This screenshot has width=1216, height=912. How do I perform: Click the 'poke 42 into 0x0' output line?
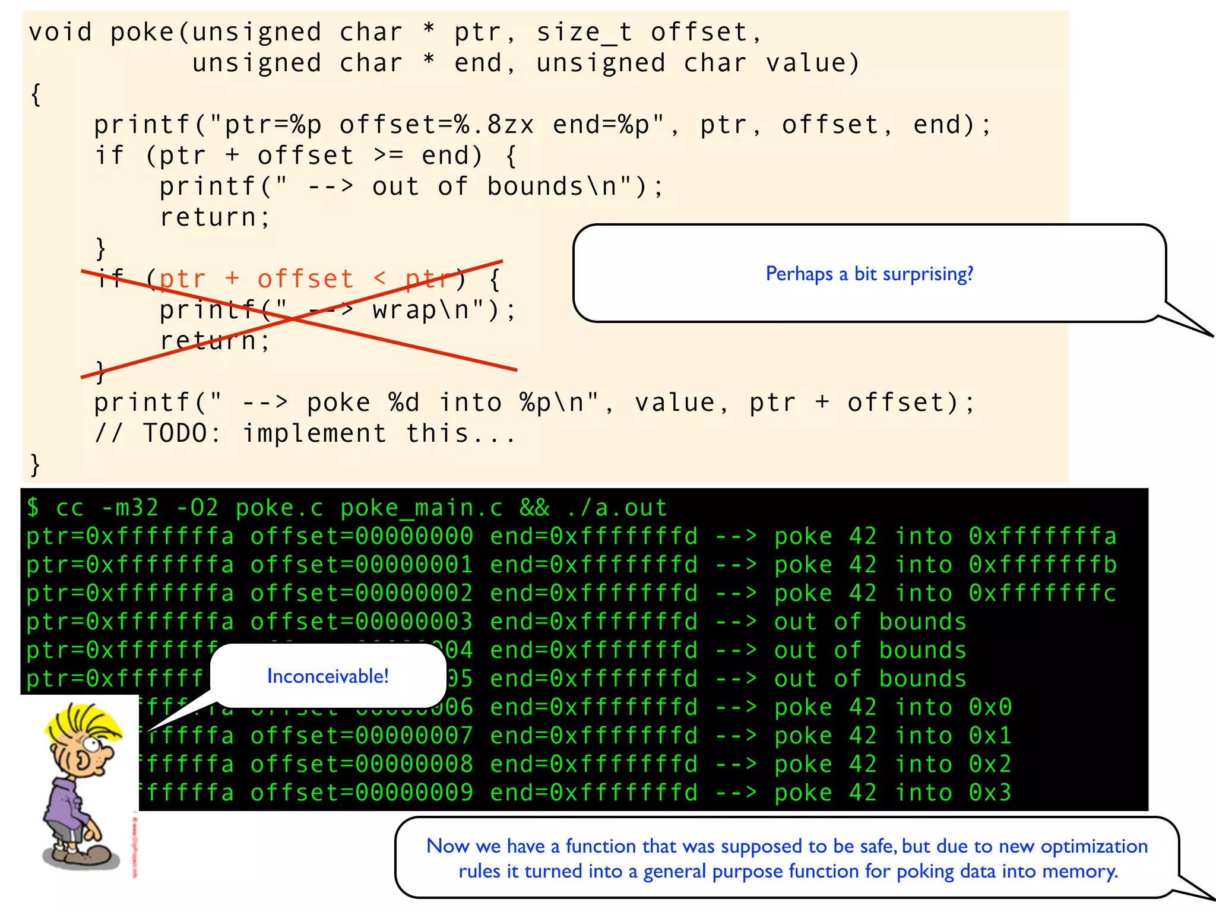(892, 707)
